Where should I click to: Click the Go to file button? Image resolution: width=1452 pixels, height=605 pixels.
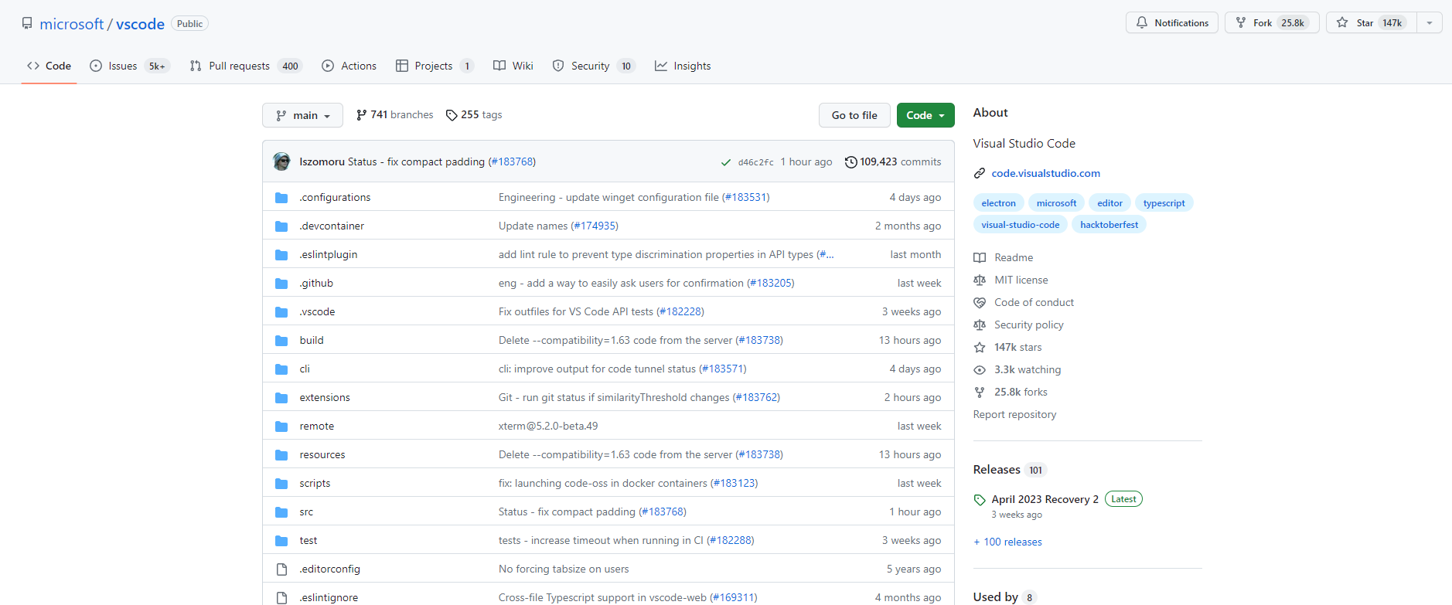tap(854, 115)
